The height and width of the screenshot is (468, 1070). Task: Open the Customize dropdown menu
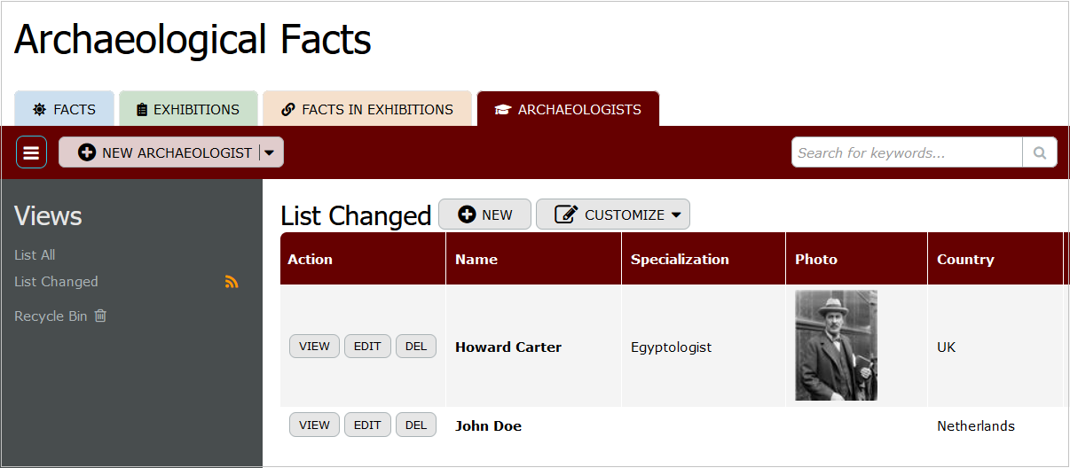click(613, 214)
